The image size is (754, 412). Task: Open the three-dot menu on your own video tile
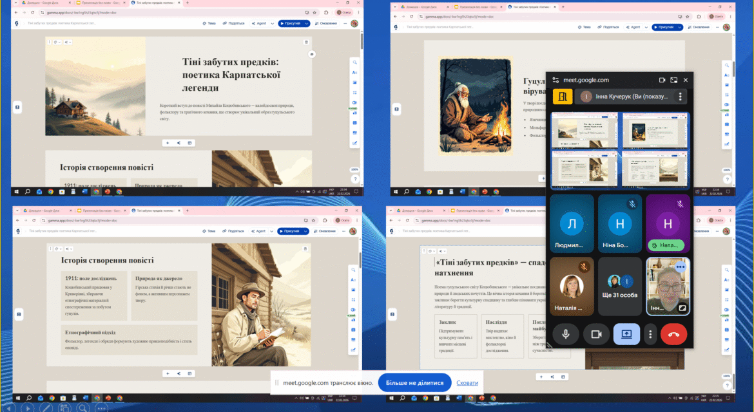(681, 267)
